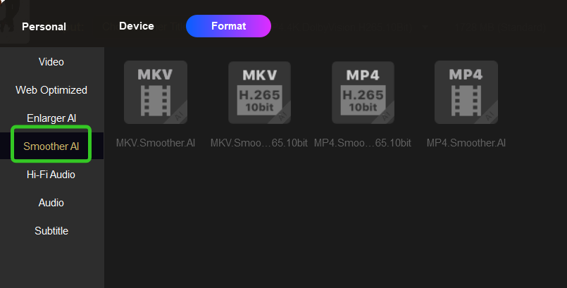Pick the MP4 H.265 10bit format icon
Screen dimensions: 567x288
point(363,92)
